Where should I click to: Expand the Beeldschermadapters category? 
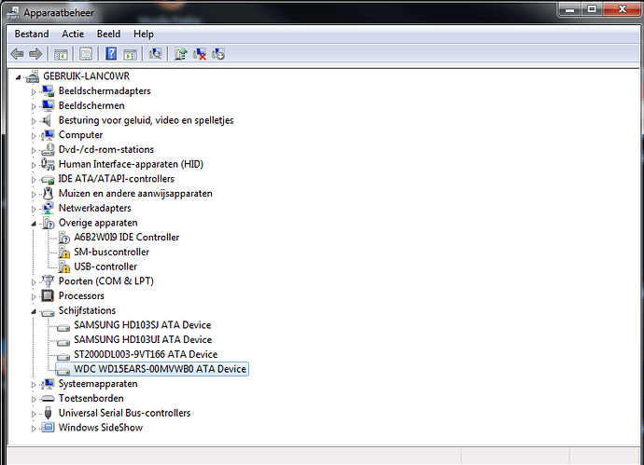pos(34,92)
